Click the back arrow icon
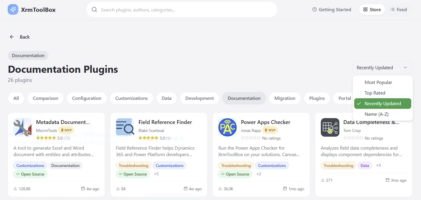Viewport: 421px width, 200px height. tap(12, 37)
